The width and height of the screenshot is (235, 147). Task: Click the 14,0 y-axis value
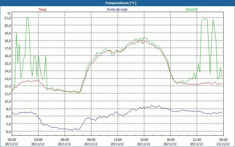8,71
